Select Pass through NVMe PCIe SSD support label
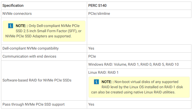The image size is (193, 110). pyautogui.click(x=33, y=104)
